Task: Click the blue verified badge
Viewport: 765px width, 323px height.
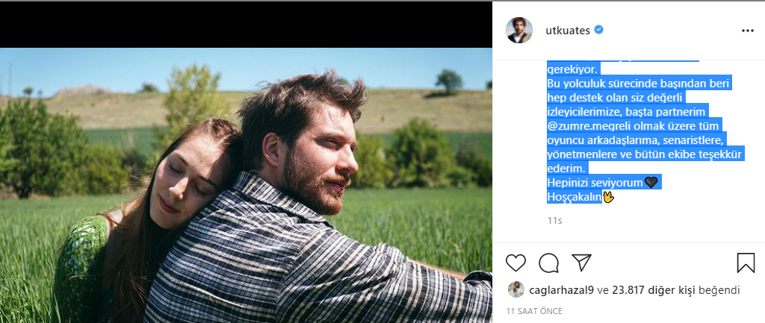Action: tap(599, 31)
